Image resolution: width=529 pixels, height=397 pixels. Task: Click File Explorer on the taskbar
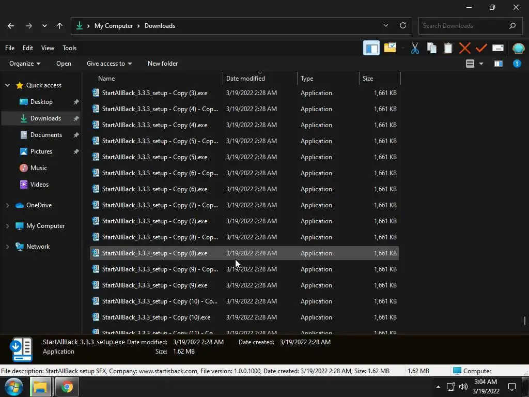40,387
